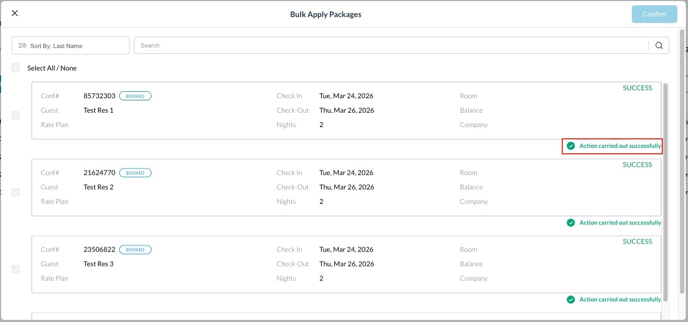The width and height of the screenshot is (688, 322).
Task: Open the Sort By: Last Name dropdown
Action: (x=71, y=46)
